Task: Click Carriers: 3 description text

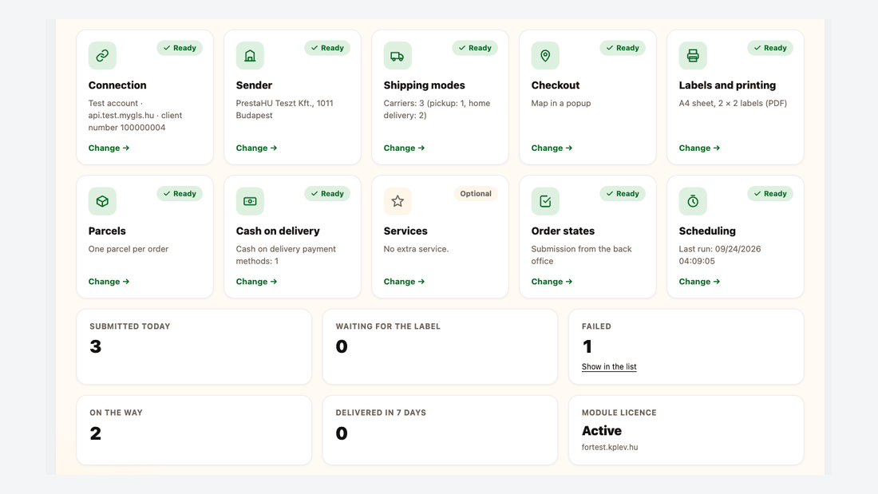Action: coord(437,109)
